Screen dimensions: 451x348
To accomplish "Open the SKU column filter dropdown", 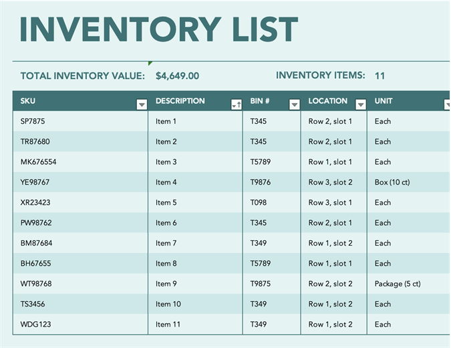I will [x=142, y=104].
